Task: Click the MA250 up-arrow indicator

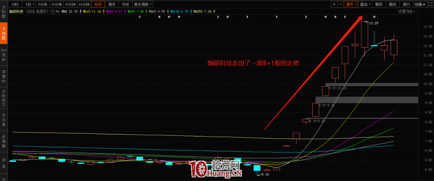Action: click(215, 12)
